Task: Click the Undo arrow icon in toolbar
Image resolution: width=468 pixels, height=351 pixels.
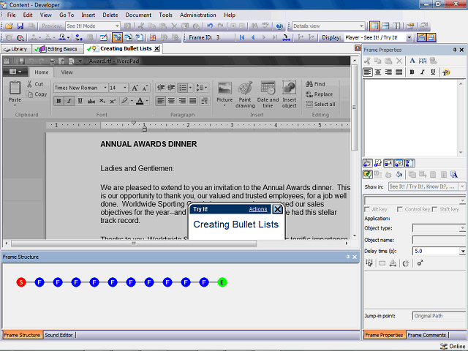Action: click(210, 26)
